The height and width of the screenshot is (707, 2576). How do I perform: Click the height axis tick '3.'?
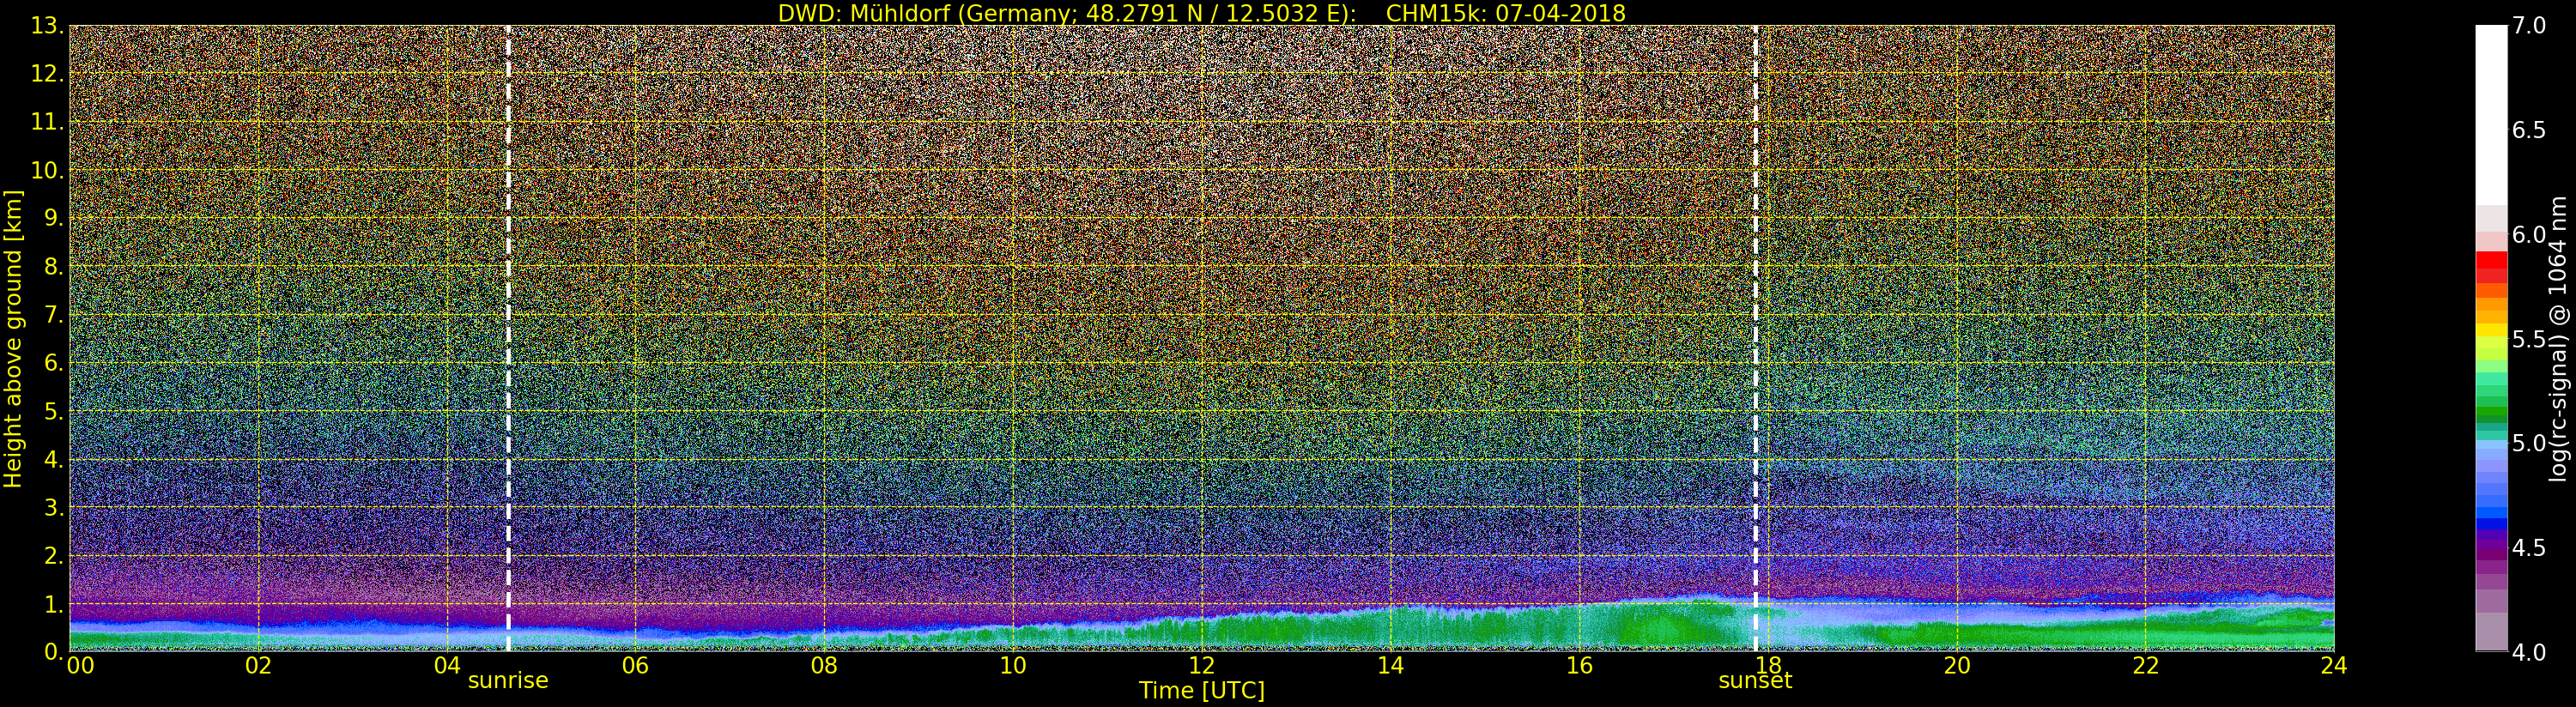(53, 508)
